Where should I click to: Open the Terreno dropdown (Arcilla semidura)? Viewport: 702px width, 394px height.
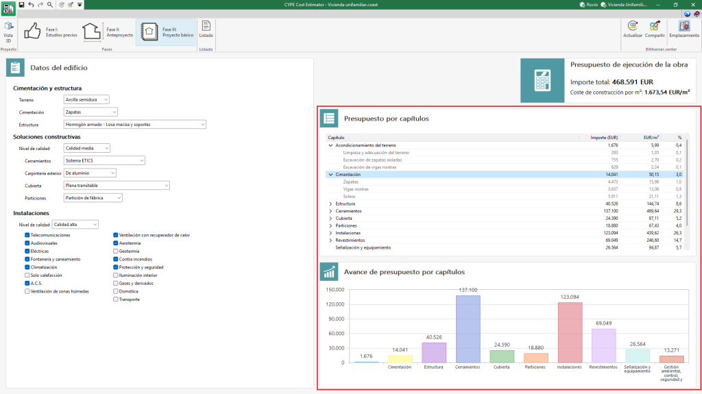(86, 99)
